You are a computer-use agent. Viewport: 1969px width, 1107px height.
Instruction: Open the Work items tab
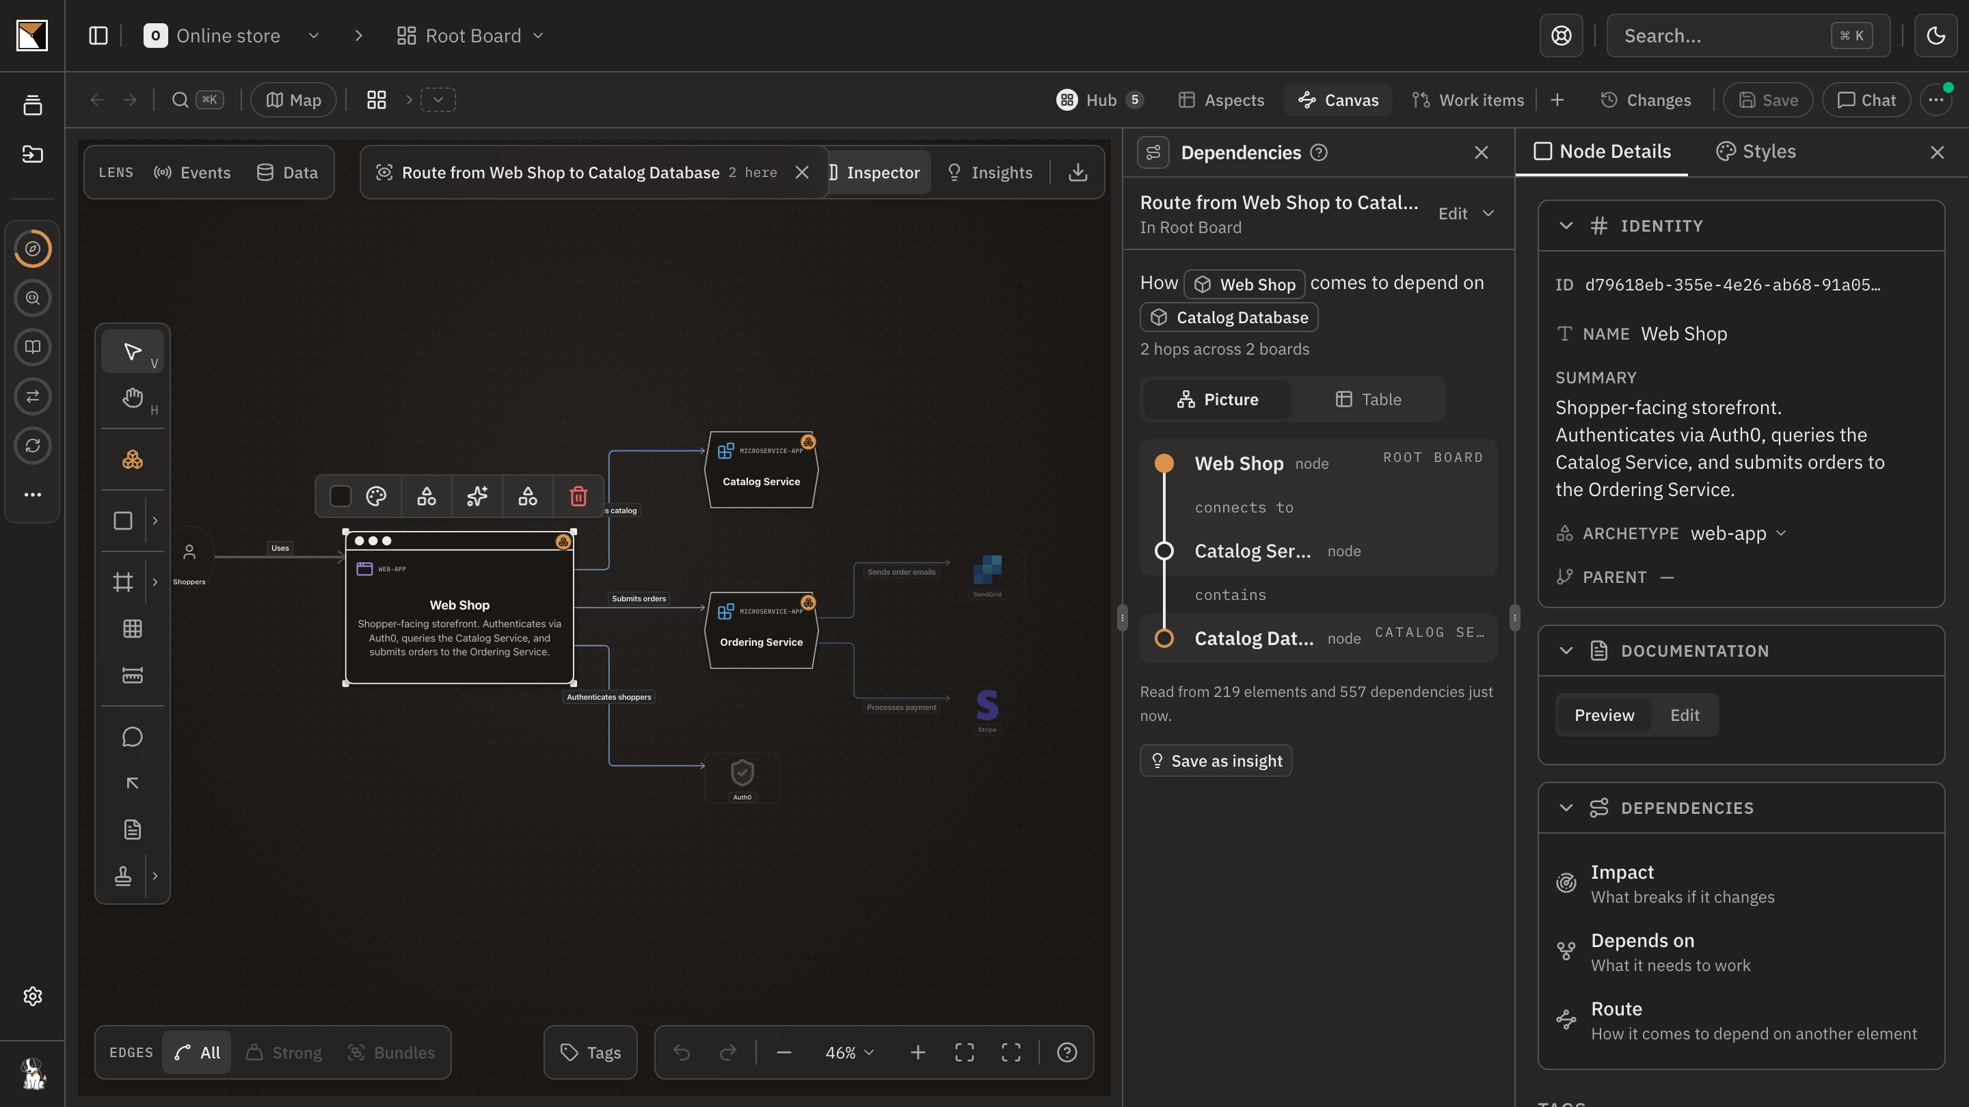pyautogui.click(x=1468, y=100)
